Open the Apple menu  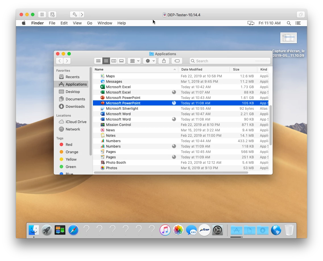click(x=24, y=23)
